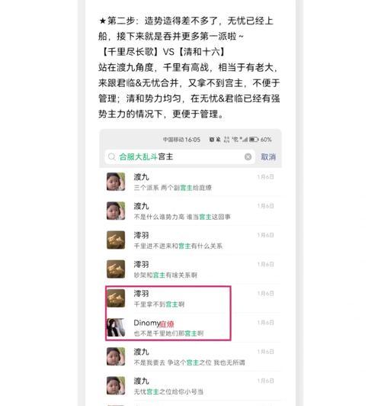
Task: Tap 取消 to cancel the search
Action: point(268,157)
